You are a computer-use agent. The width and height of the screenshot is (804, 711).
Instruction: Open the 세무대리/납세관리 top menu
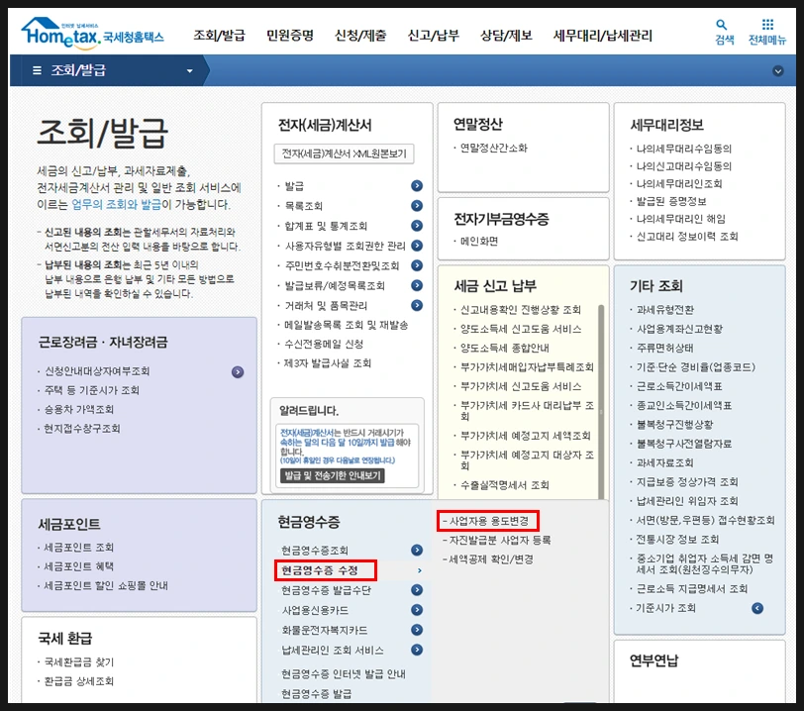602,36
